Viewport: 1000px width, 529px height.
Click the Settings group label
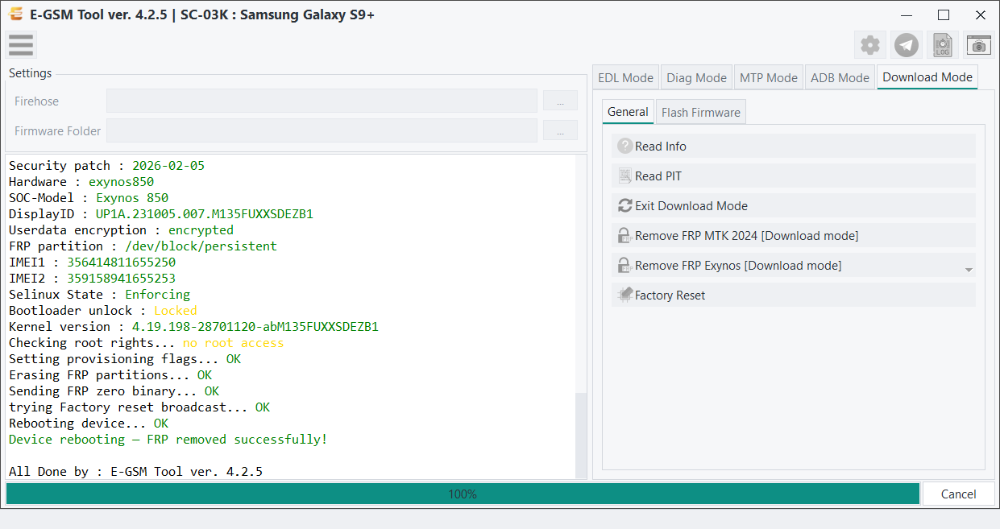coord(30,73)
